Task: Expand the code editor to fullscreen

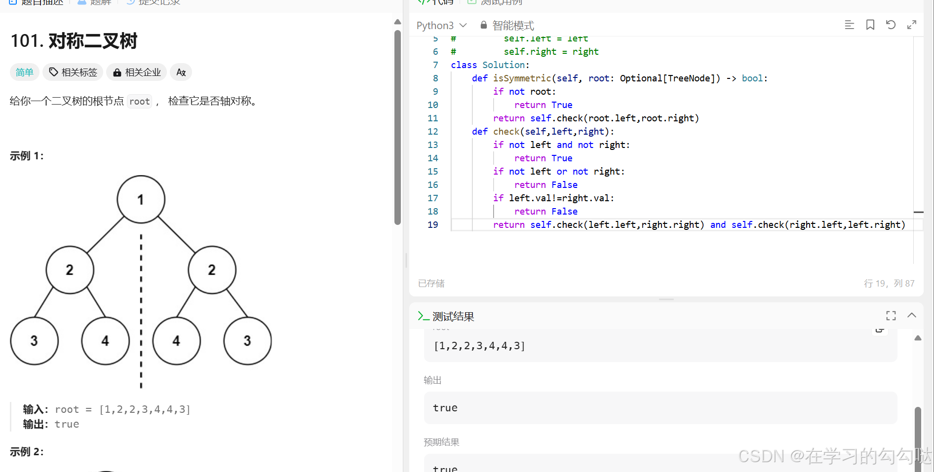Action: 912,25
